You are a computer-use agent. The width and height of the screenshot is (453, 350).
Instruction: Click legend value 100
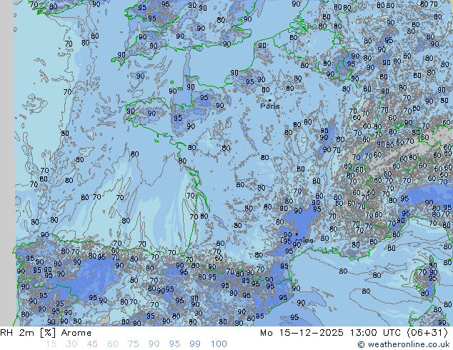pyautogui.click(x=219, y=344)
